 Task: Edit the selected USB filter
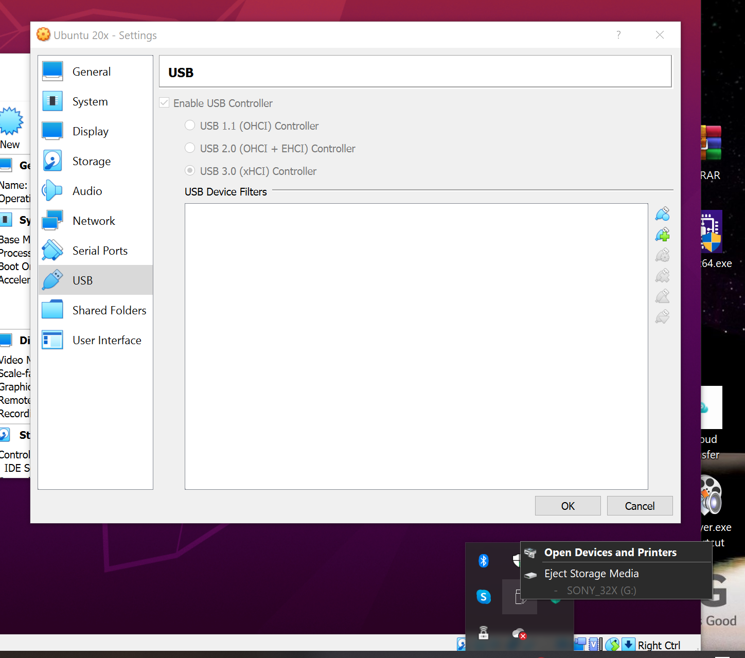coord(663,255)
